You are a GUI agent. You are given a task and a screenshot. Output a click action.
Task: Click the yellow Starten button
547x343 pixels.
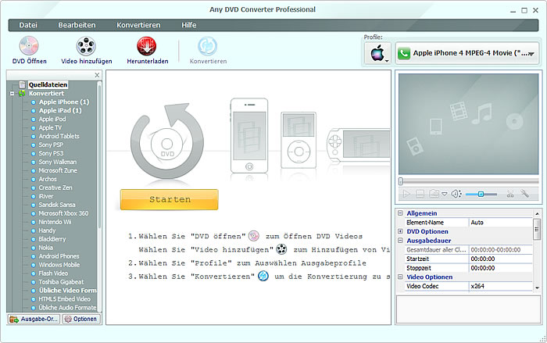coord(169,199)
